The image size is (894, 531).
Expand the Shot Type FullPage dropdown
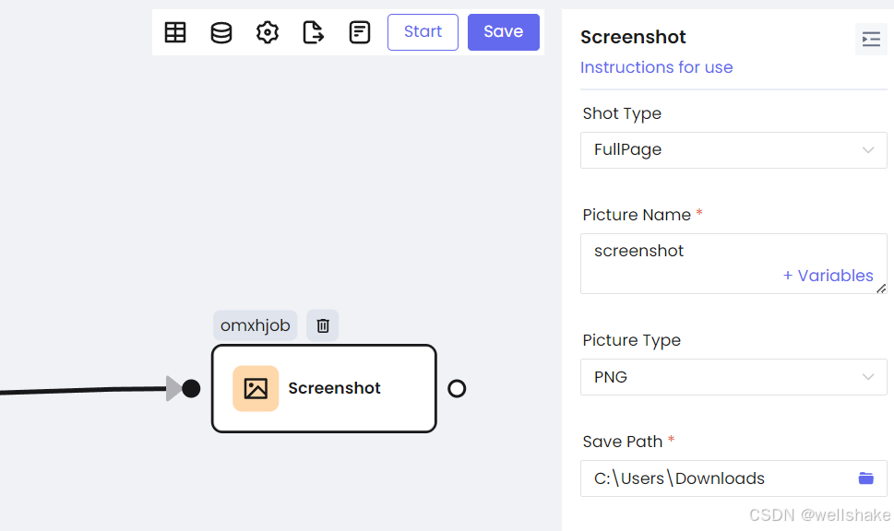(x=733, y=150)
